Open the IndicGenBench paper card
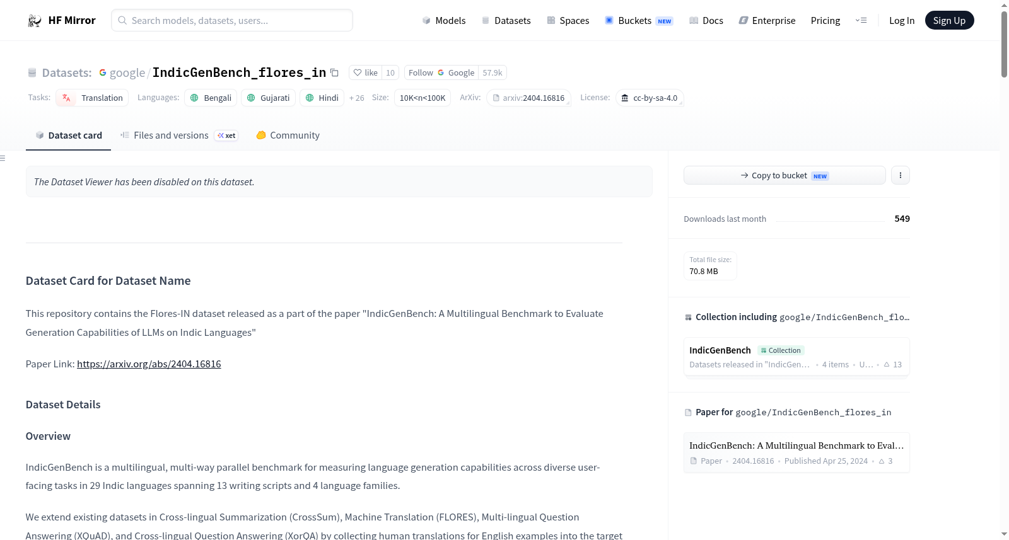This screenshot has height=540, width=1009. (796, 452)
